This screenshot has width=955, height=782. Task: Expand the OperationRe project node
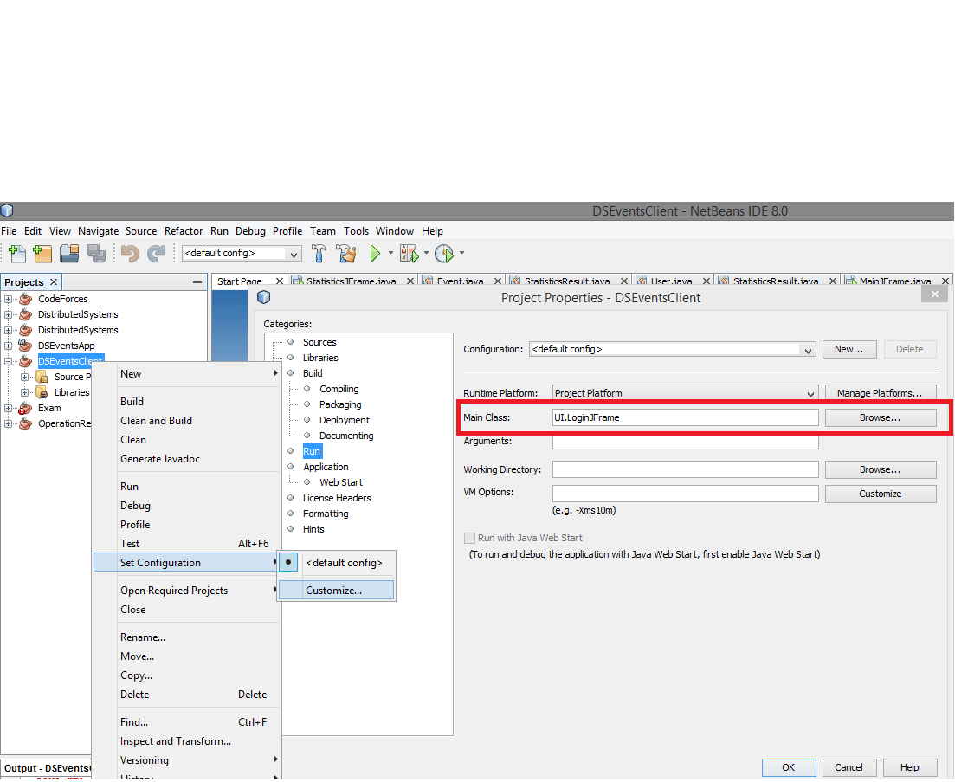coord(8,423)
